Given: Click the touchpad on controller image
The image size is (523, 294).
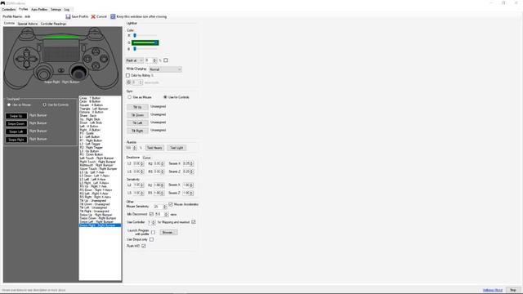Looking at the screenshot, I should pos(61,51).
